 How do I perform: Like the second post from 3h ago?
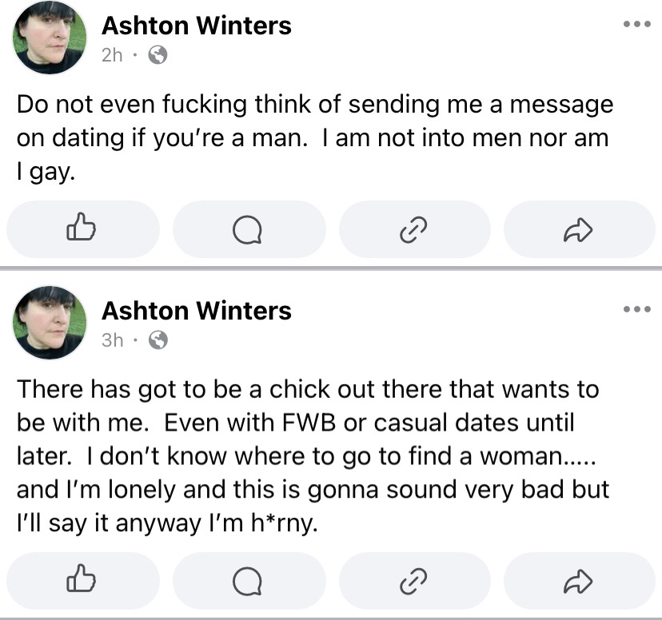pyautogui.click(x=83, y=581)
